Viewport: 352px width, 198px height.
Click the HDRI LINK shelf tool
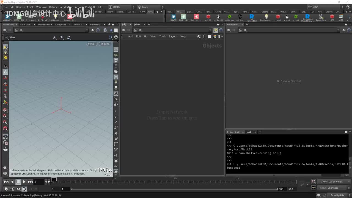point(183,18)
